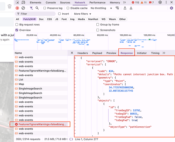Filter by Font type

[x=64, y=19]
